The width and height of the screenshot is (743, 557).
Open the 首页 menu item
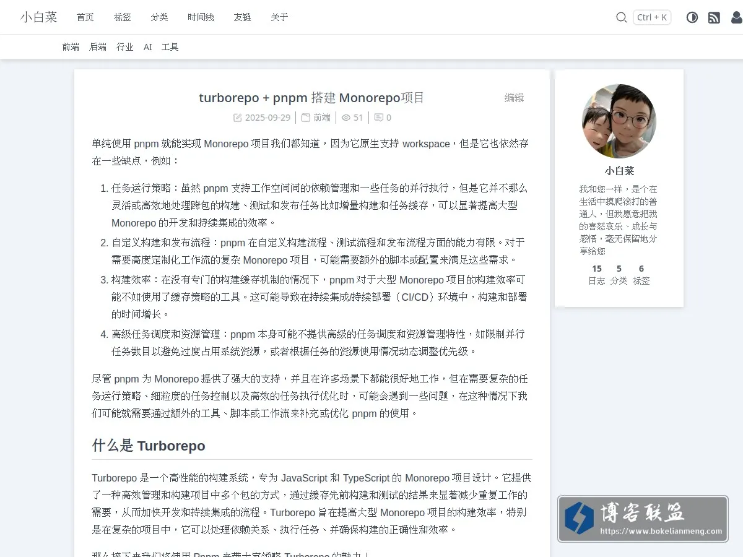tap(85, 17)
